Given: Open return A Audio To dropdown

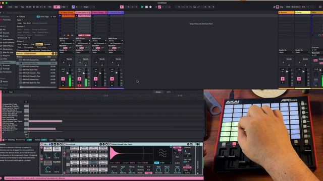Looking at the screenshot, I should tap(286, 52).
